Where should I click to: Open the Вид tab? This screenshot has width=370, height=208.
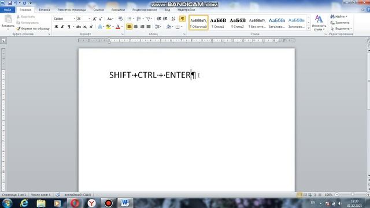point(167,10)
